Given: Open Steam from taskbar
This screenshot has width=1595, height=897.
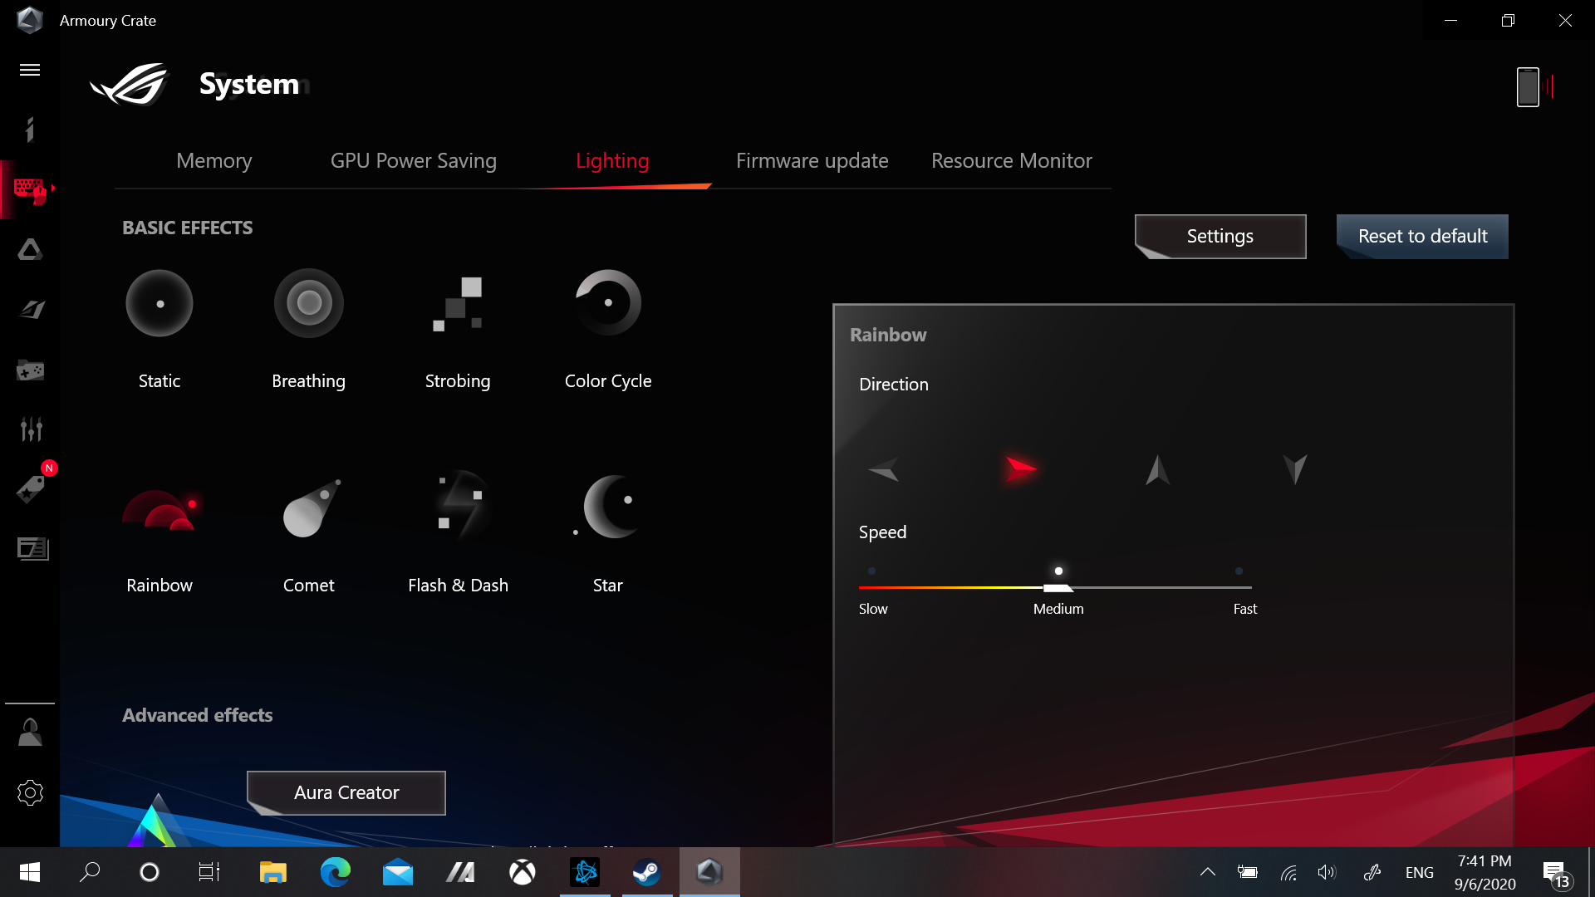Looking at the screenshot, I should coord(646,872).
